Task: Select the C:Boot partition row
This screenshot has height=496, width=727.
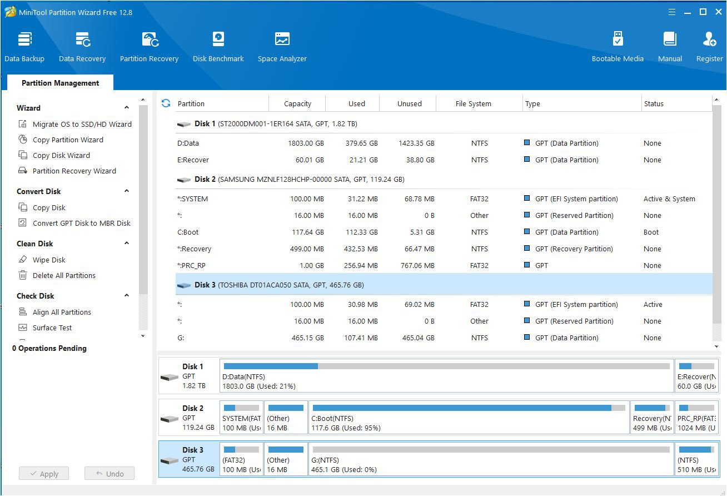Action: (444, 232)
